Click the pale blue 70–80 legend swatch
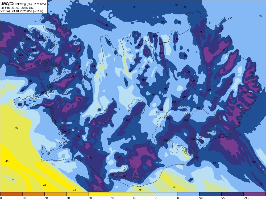This screenshot has height=200, width=266. click(x=166, y=194)
